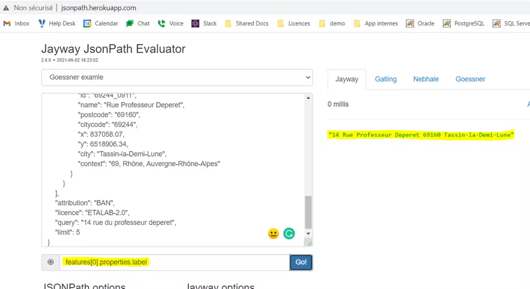Click the JSON editor vertical scrollbar thumb
The height and width of the screenshot is (289, 530).
(x=309, y=212)
